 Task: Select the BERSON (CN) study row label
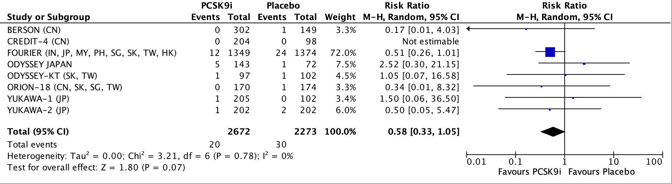[x=34, y=30]
